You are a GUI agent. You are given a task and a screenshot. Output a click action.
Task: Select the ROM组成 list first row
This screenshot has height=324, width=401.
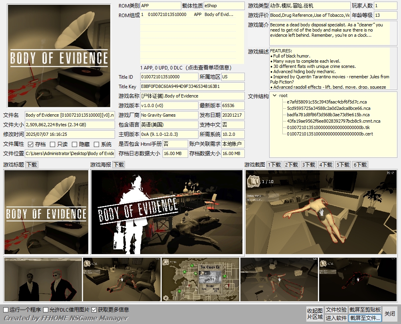point(192,15)
